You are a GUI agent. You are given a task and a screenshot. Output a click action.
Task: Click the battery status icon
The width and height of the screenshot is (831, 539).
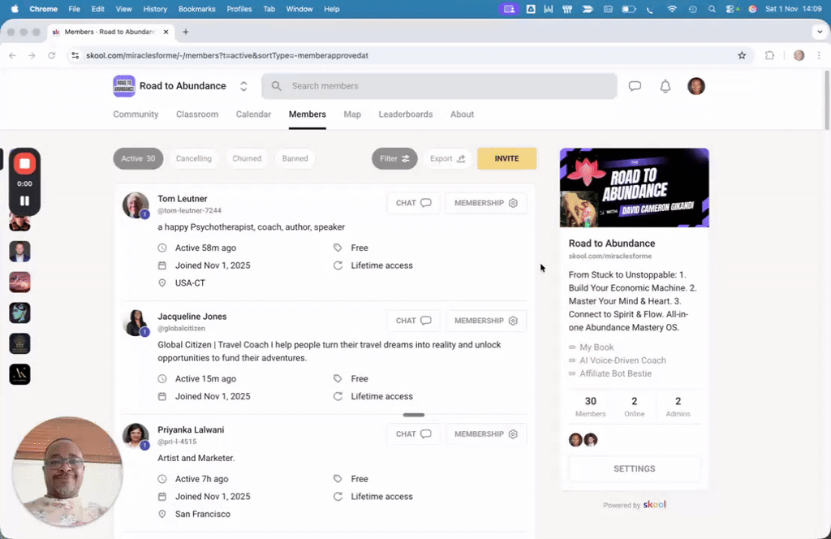[x=629, y=9]
